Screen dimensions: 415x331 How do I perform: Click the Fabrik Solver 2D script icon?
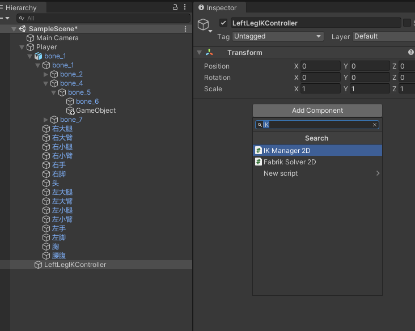(x=259, y=162)
